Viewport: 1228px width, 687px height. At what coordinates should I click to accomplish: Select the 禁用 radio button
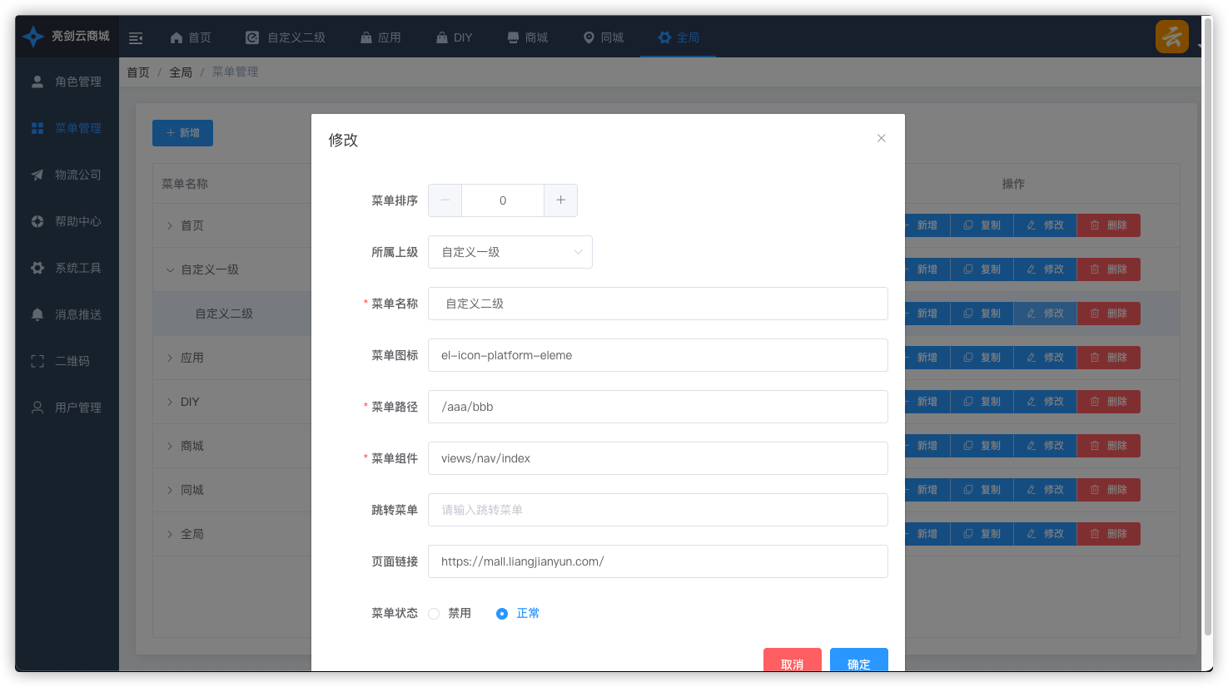[x=434, y=614]
